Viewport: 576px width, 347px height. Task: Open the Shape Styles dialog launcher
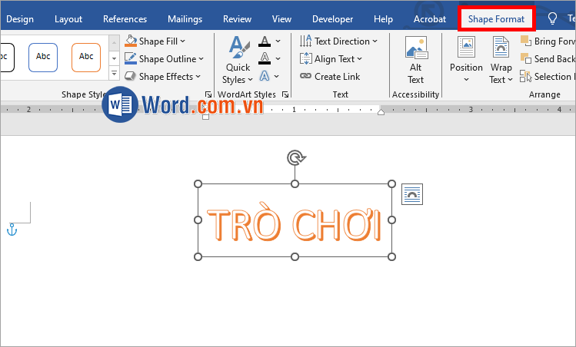pos(208,94)
